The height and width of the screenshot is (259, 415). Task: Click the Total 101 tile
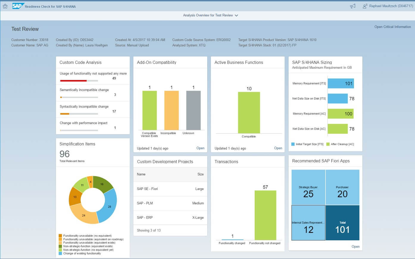pyautogui.click(x=342, y=223)
